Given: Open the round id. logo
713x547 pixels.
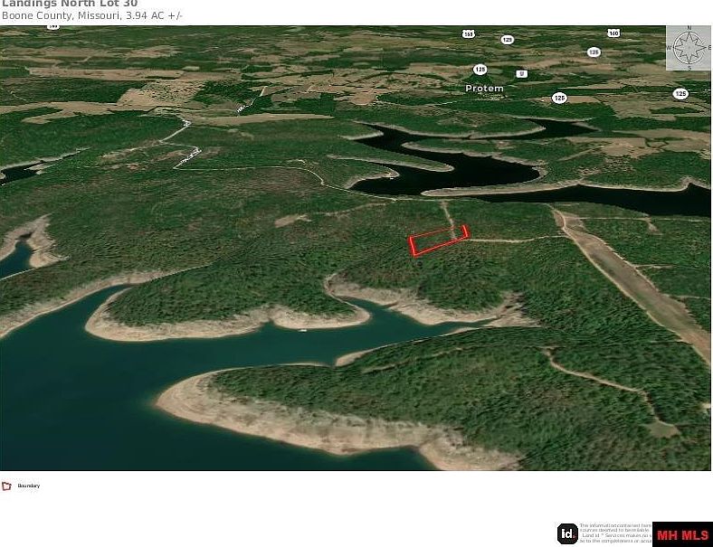Looking at the screenshot, I should click(x=567, y=533).
